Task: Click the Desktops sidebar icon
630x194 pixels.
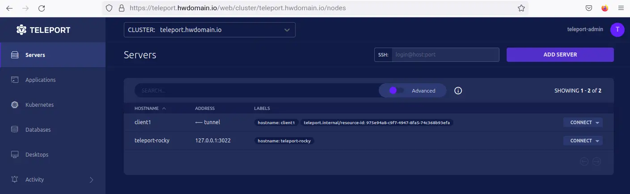Action: 15,155
